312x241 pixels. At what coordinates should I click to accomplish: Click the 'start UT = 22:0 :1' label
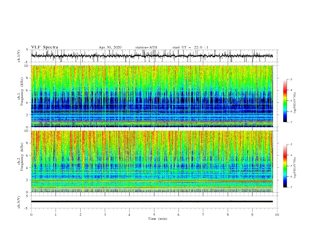click(x=190, y=47)
